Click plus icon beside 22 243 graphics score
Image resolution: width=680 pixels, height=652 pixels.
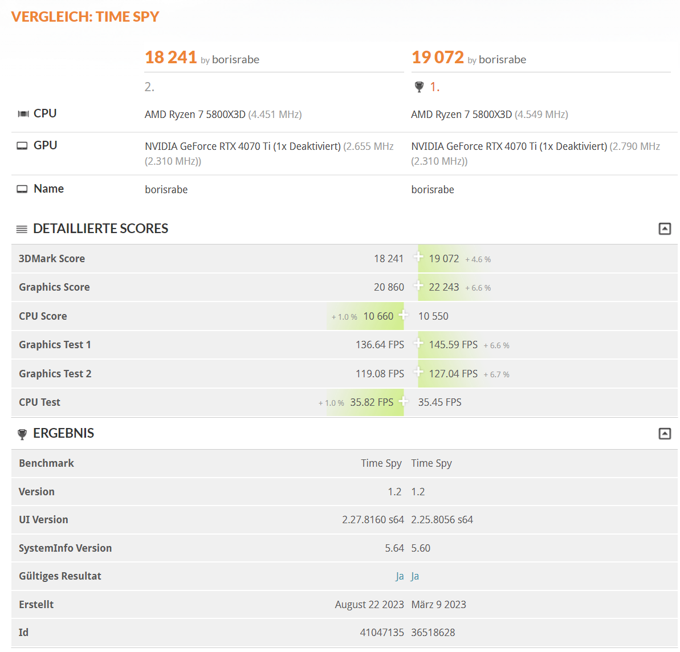[418, 286]
